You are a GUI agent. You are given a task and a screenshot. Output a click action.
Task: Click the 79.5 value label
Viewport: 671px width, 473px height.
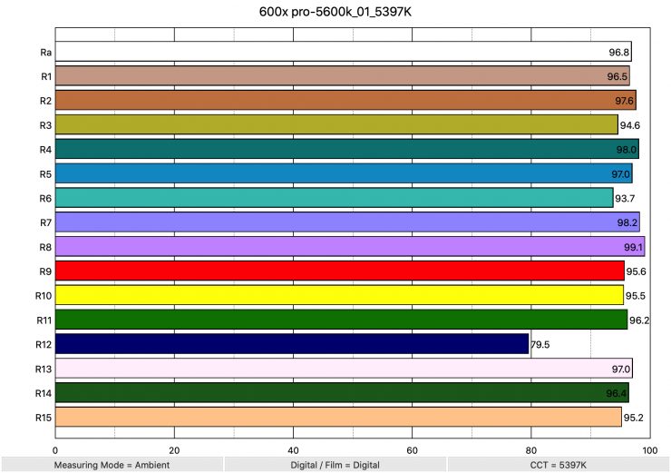(541, 344)
